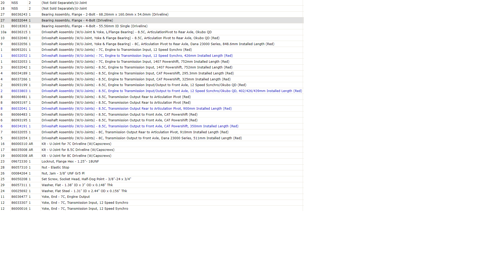Click the CAT Powershift 350mm driveshaft link
Image resolution: width=498 pixels, height=280 pixels.
[140, 126]
